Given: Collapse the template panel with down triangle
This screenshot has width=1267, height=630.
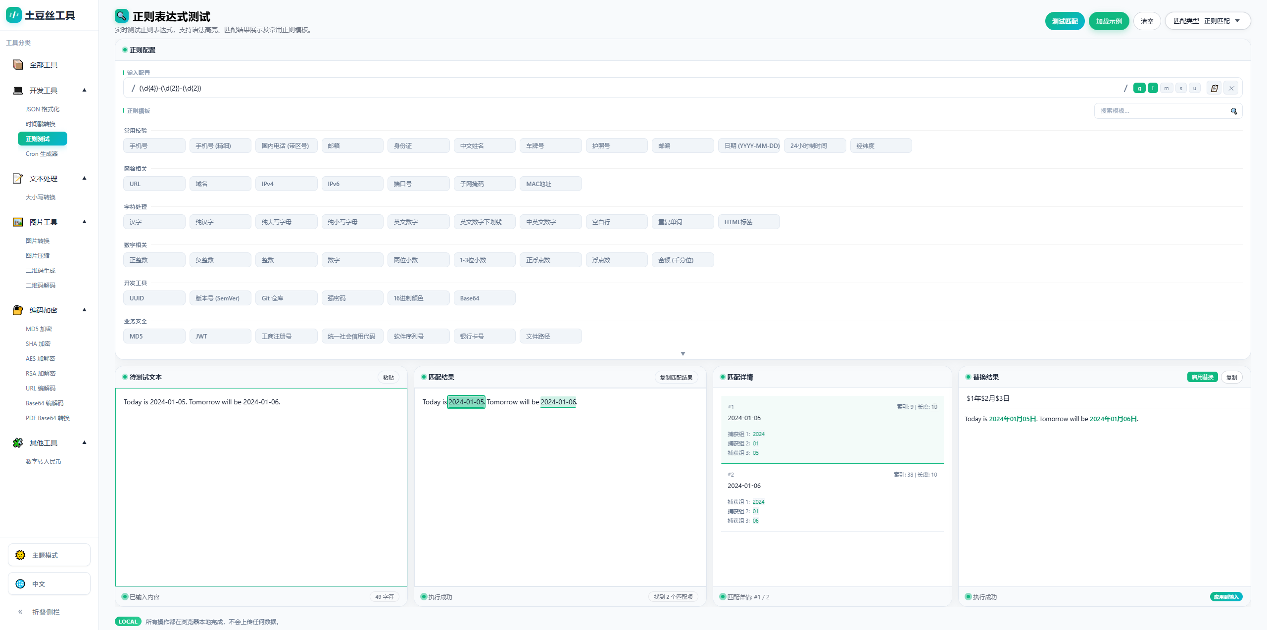Looking at the screenshot, I should click(683, 353).
